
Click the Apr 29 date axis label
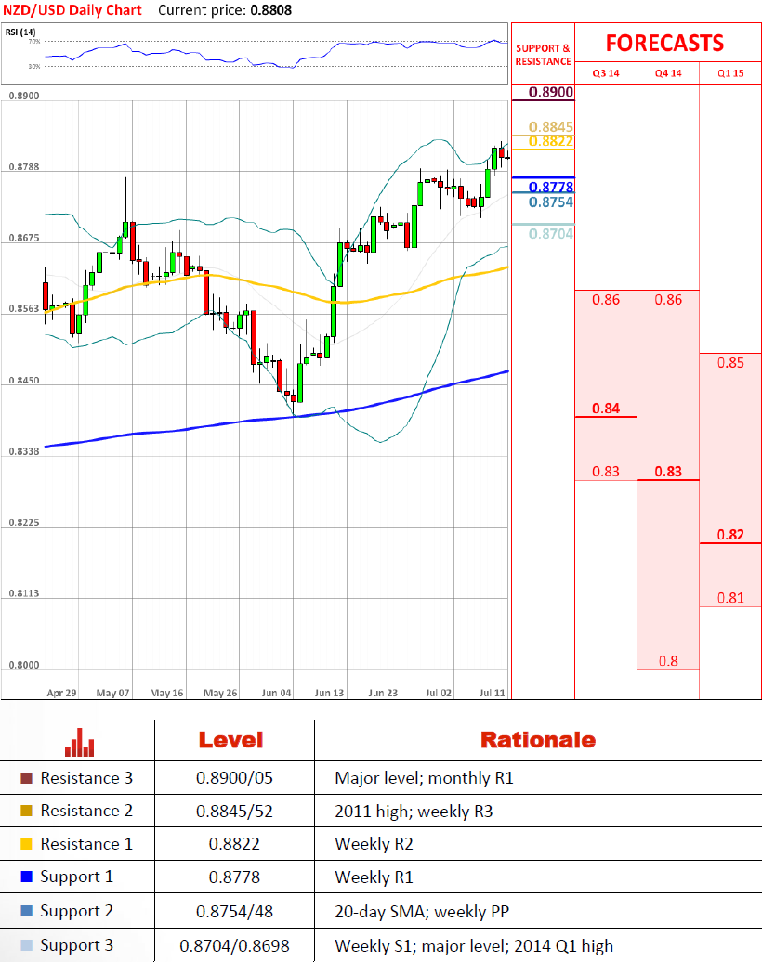[62, 693]
